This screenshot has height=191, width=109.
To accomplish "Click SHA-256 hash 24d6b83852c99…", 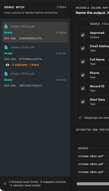I will pos(31,38).
